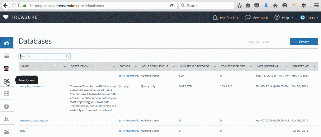Open the users sidebar icon
The image size is (321, 137).
[7, 119]
